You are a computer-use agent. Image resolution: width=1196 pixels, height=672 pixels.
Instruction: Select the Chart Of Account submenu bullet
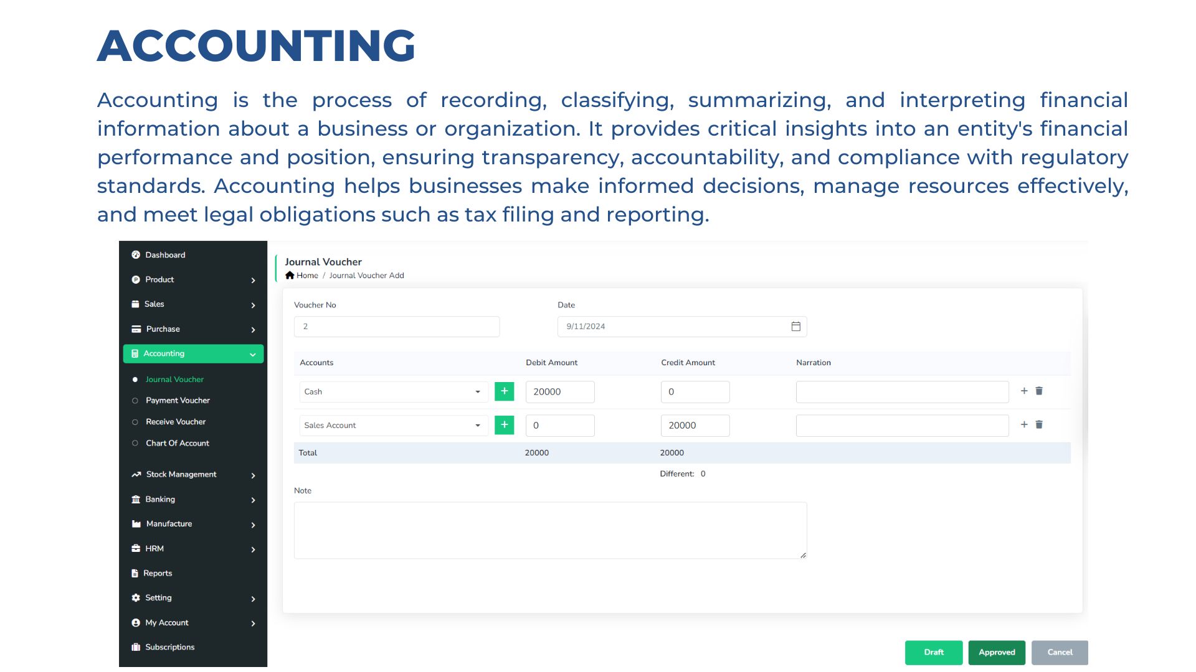(135, 443)
